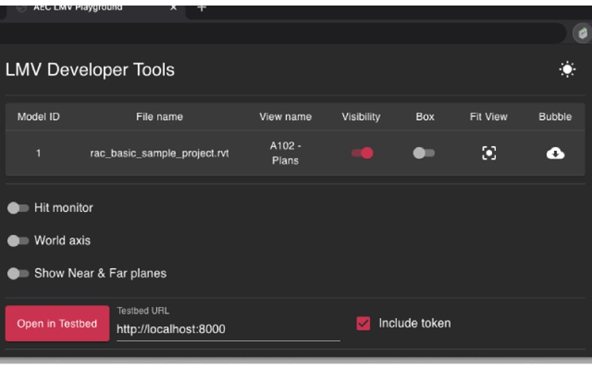Click the Model ID column header

39,117
